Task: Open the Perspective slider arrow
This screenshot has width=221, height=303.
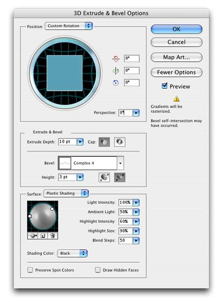Action: point(136,113)
